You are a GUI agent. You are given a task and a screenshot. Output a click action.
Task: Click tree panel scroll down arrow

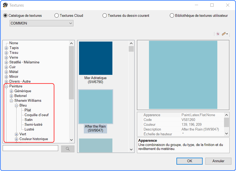point(72,140)
